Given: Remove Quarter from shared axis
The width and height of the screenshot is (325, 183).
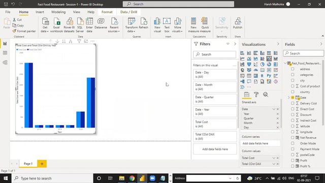Looking at the screenshot, I should click(278, 118).
